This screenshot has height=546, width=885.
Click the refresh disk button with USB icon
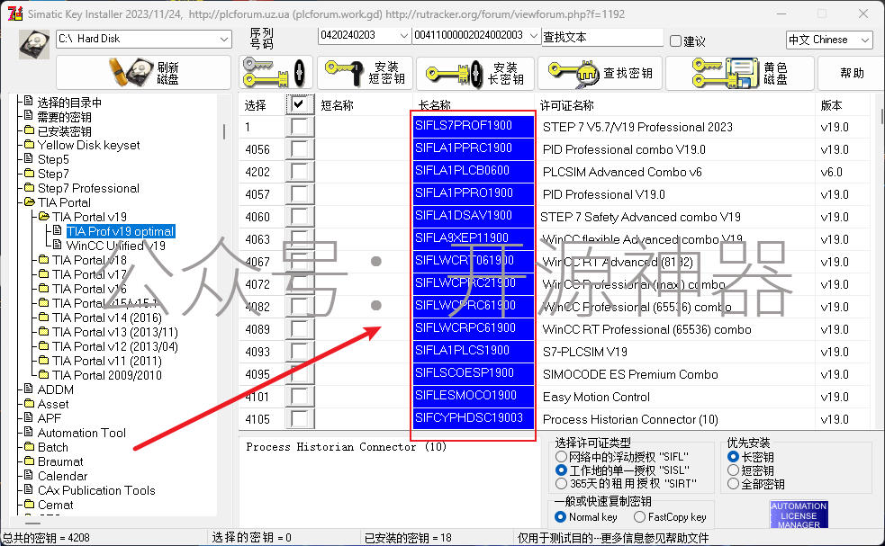click(x=143, y=73)
